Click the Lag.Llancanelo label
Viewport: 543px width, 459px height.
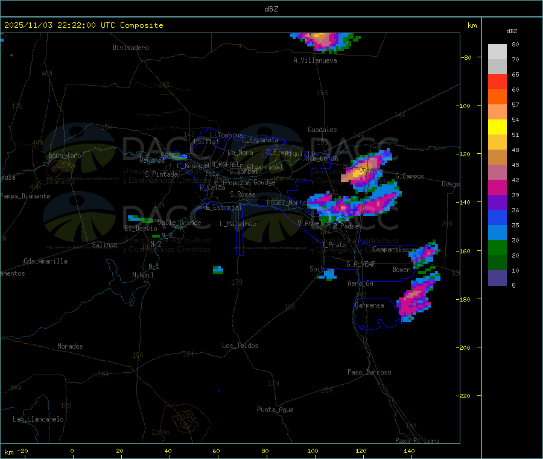coord(39,419)
